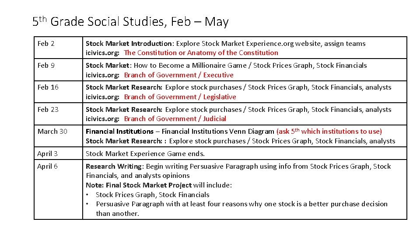
Task: Click the 'Feb 23' date cell
Action: tap(58, 114)
